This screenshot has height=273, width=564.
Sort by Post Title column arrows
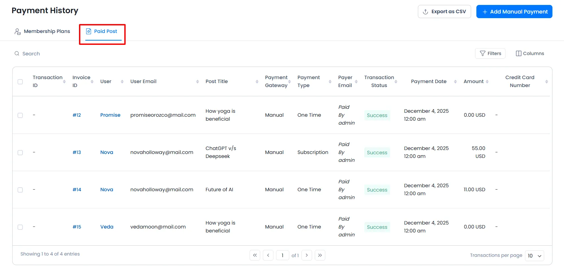click(x=257, y=81)
